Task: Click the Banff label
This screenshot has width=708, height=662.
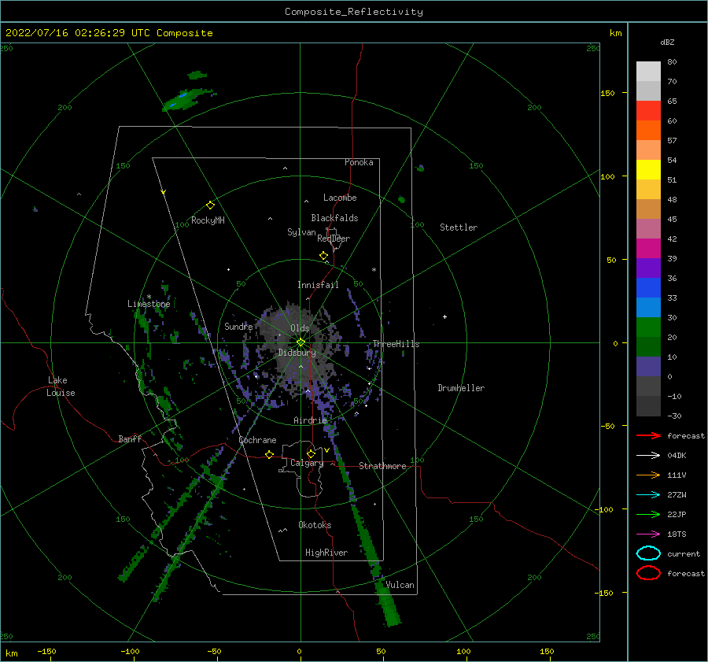Action: click(130, 438)
